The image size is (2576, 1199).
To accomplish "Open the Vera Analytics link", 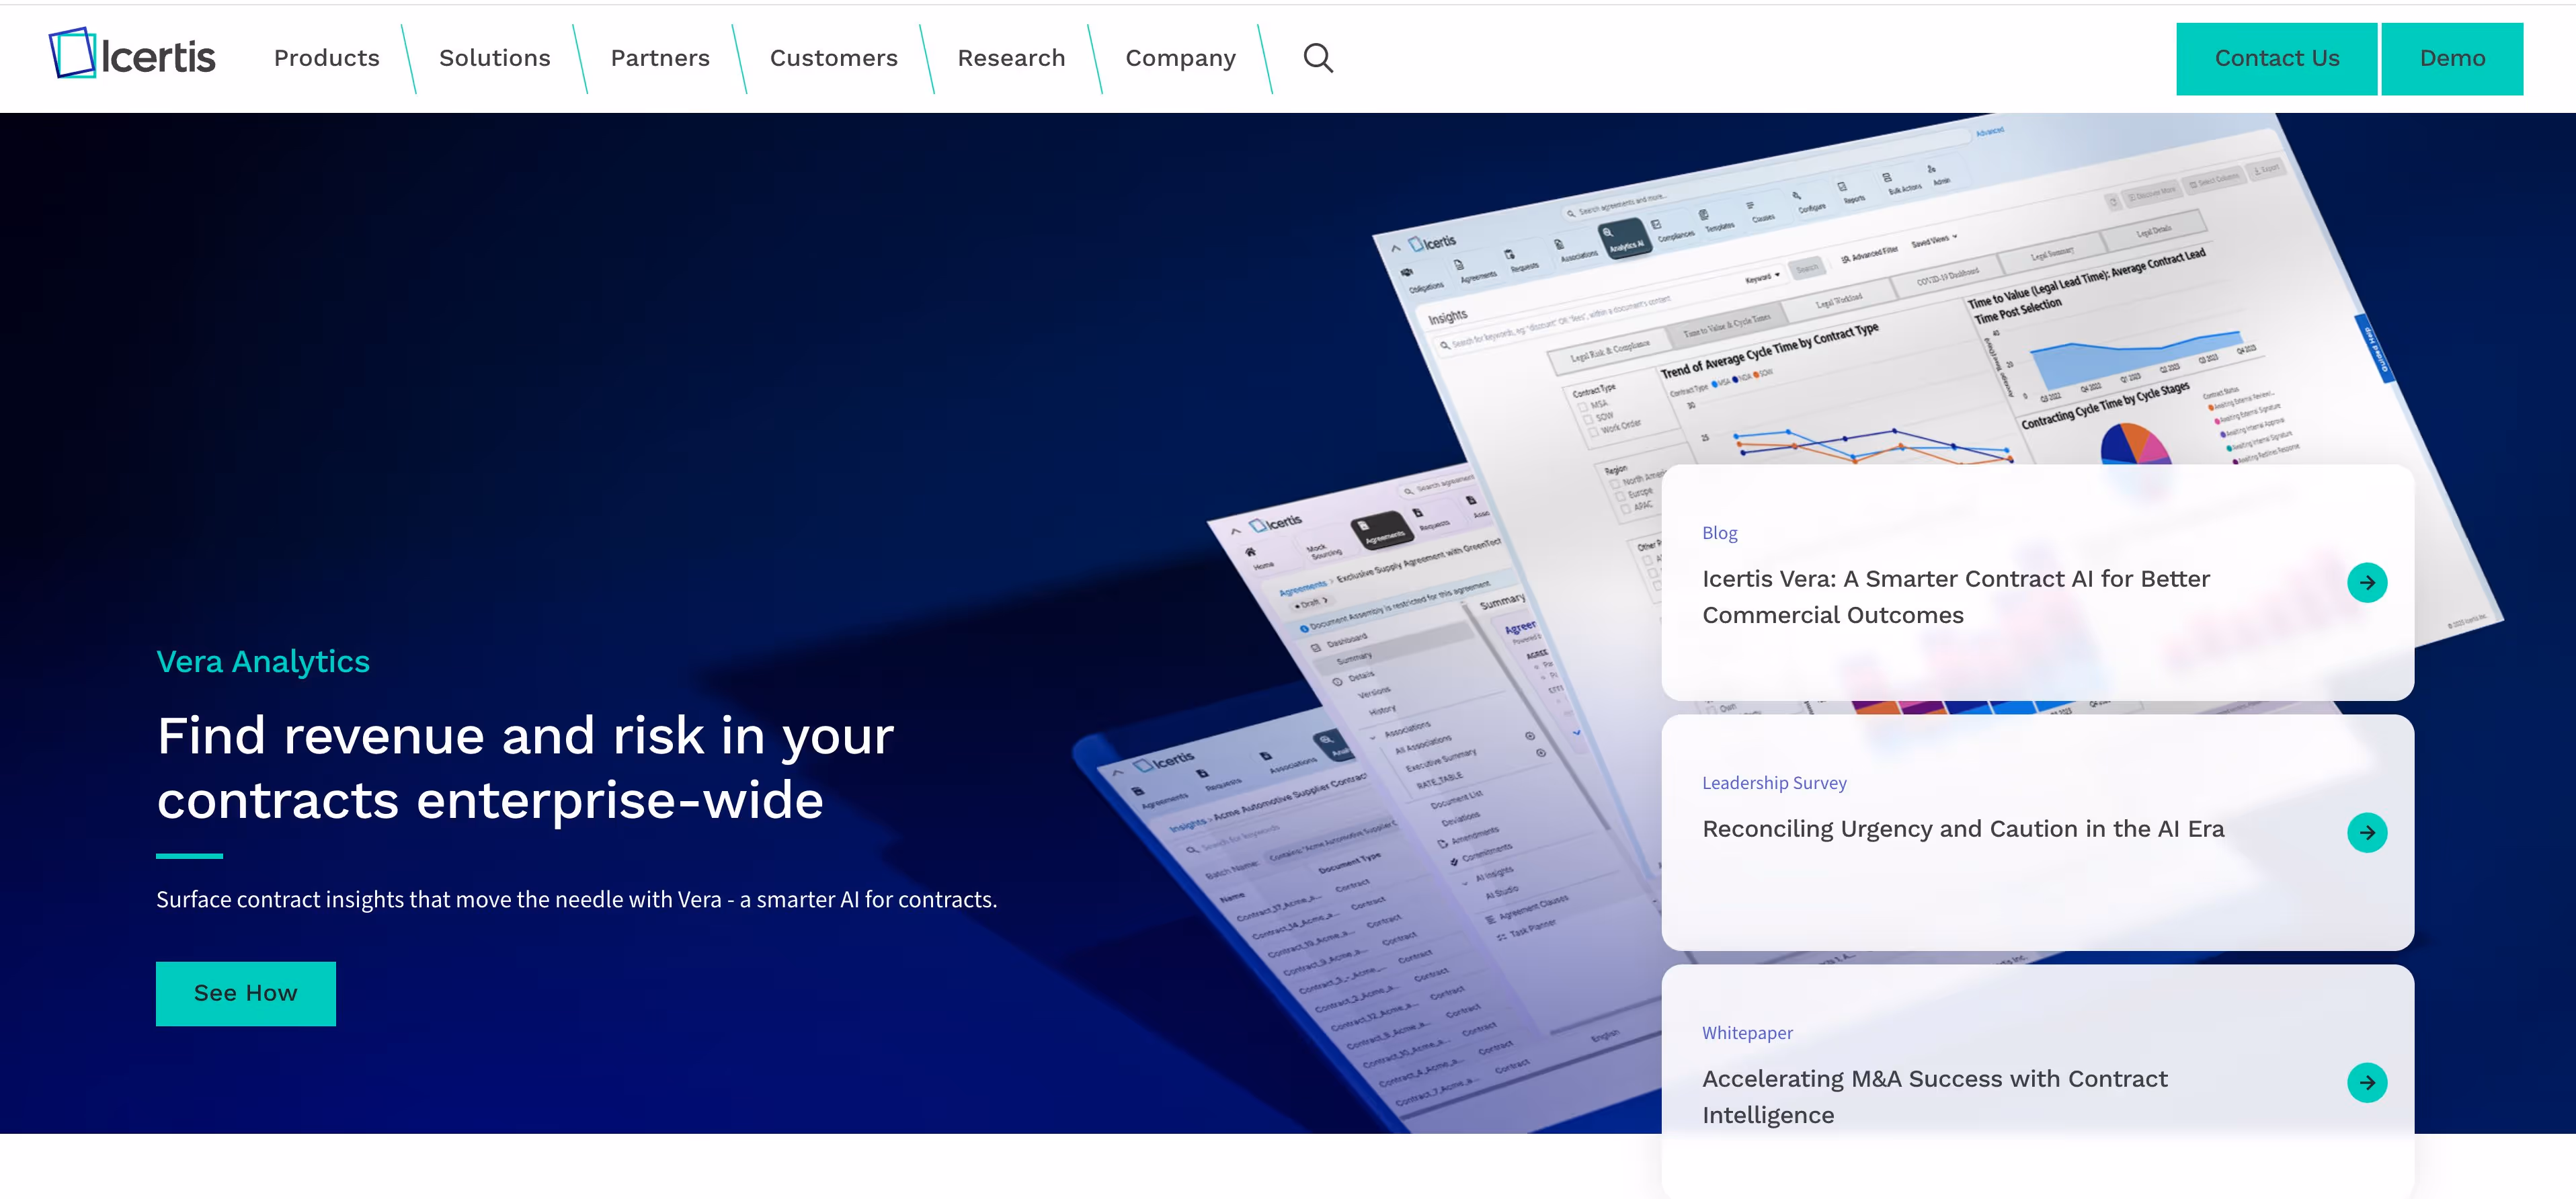I will (263, 661).
